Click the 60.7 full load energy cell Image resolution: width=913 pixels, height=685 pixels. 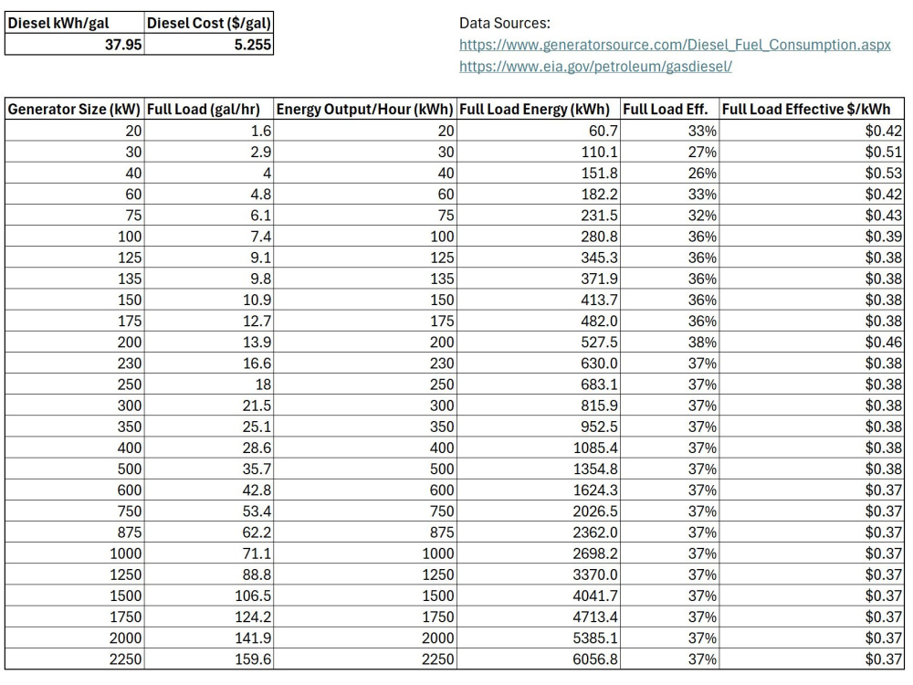point(539,131)
